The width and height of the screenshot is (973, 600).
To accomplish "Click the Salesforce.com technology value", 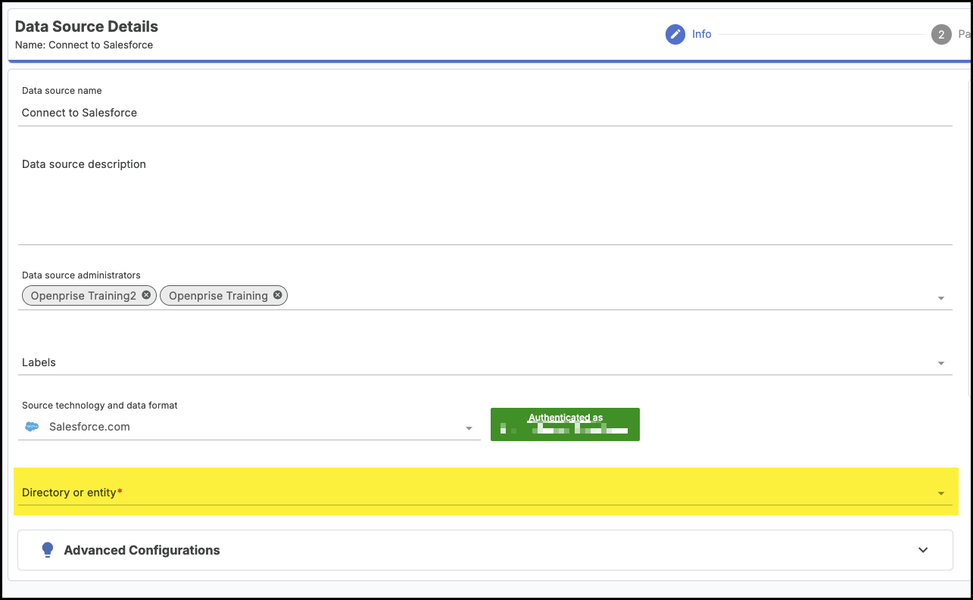I will coord(89,427).
